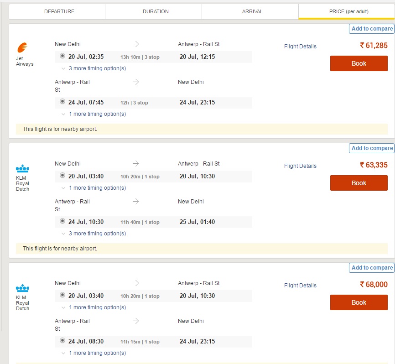Book the ₹61,285 Jet Airways flight

tap(359, 63)
